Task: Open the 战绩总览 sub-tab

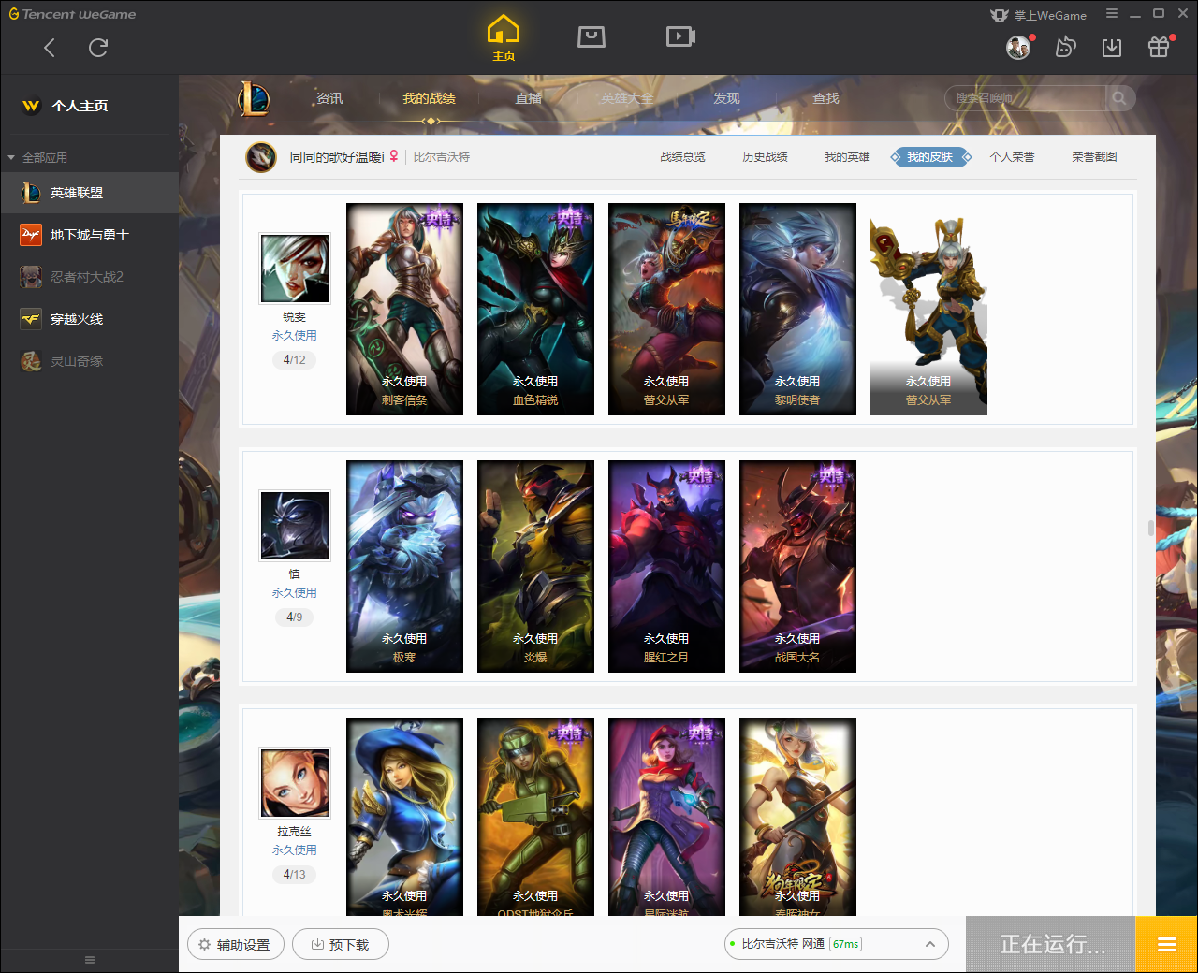Action: [682, 157]
